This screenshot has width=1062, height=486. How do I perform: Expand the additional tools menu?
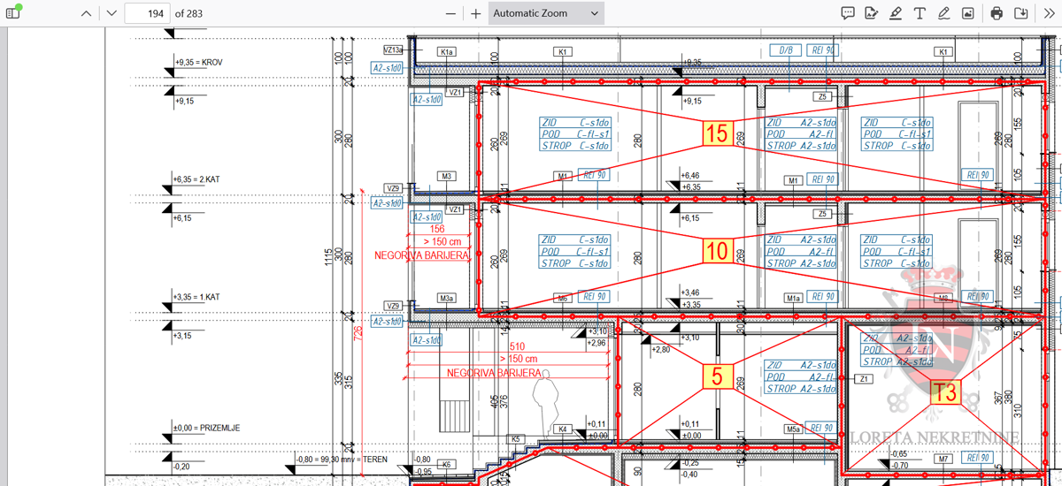click(1049, 13)
